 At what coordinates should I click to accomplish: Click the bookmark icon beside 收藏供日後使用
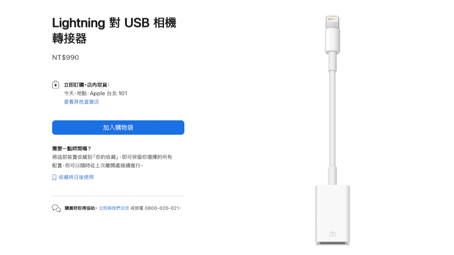coord(54,177)
